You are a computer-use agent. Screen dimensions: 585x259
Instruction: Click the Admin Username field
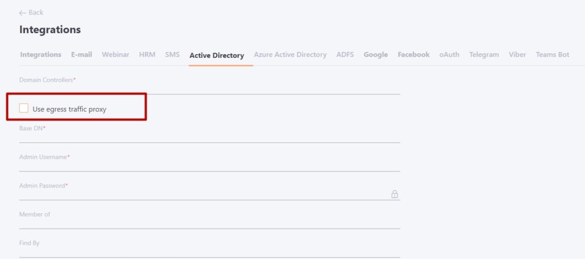(x=210, y=166)
